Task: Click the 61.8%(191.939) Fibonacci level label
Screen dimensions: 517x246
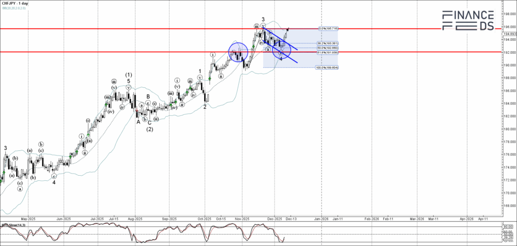Action: coord(327,52)
